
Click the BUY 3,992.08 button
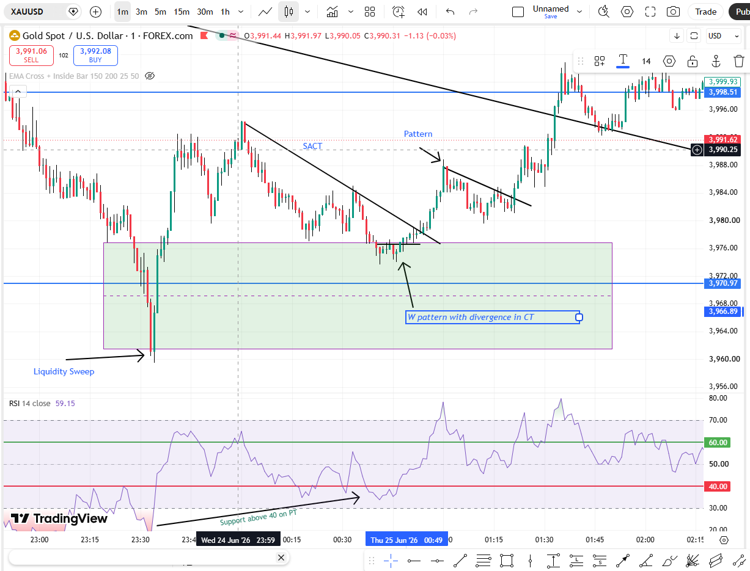coord(95,56)
